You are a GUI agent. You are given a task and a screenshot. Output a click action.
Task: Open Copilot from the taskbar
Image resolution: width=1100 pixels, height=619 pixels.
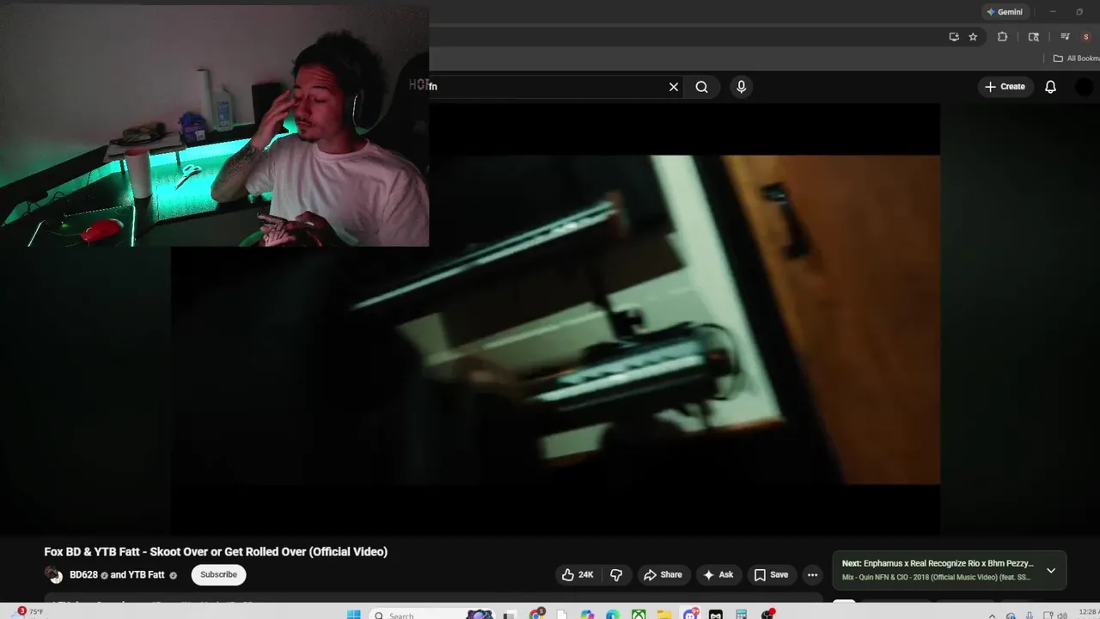(587, 614)
